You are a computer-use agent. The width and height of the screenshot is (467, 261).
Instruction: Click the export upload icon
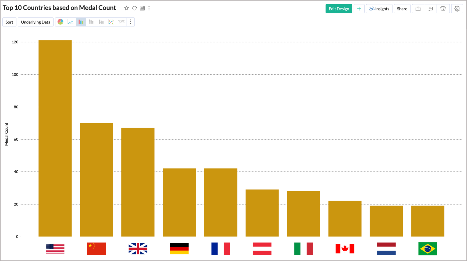[x=418, y=9]
